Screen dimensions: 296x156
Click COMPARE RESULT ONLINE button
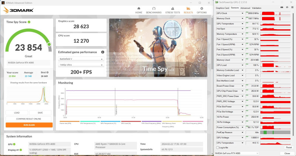click(x=28, y=119)
